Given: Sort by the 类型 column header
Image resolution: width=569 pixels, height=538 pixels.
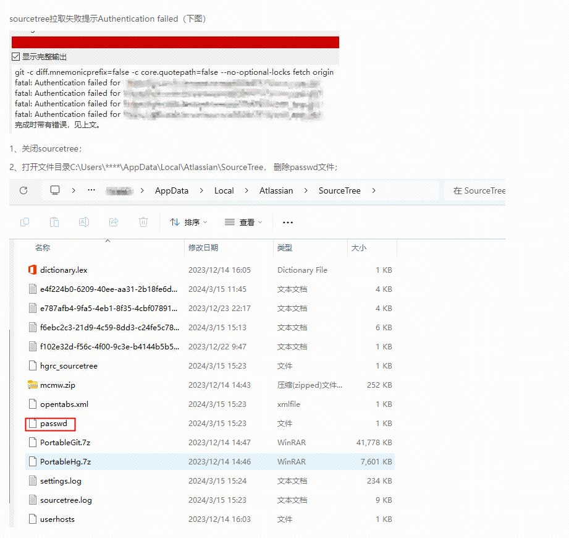Looking at the screenshot, I should coord(284,248).
